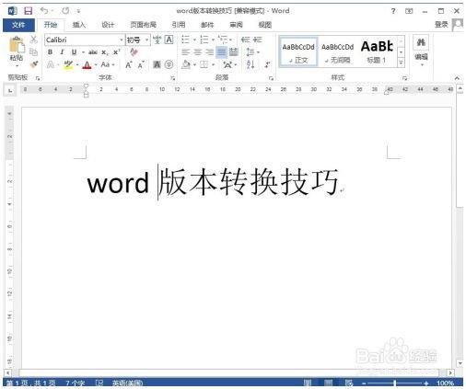Click ribbon display options icon
This screenshot has width=466, height=389.
pyautogui.click(x=409, y=11)
